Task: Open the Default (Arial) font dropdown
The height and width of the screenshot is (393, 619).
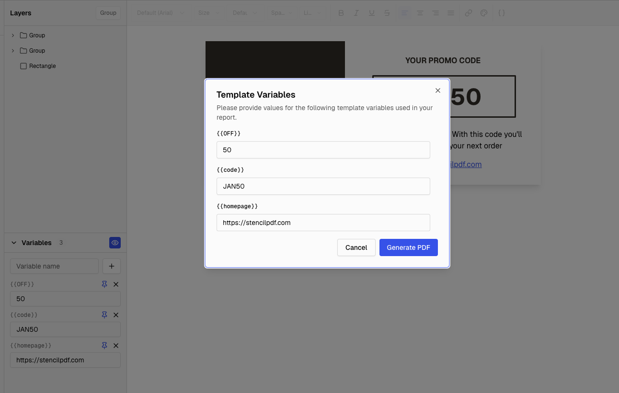Action: pyautogui.click(x=160, y=13)
